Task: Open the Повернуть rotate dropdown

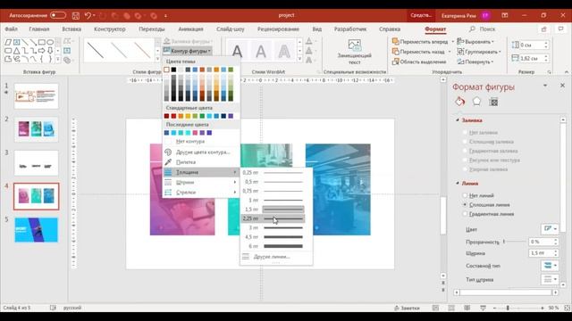Action: tap(475, 62)
